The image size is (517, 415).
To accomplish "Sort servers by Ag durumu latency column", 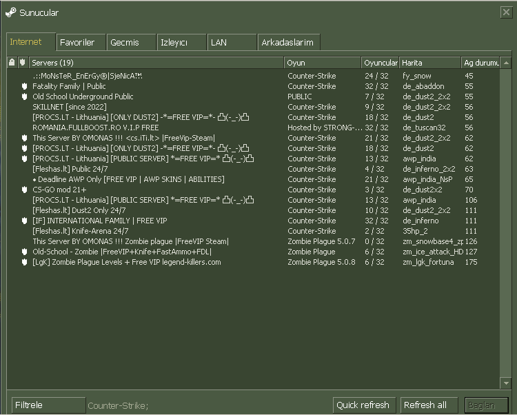I will point(480,63).
